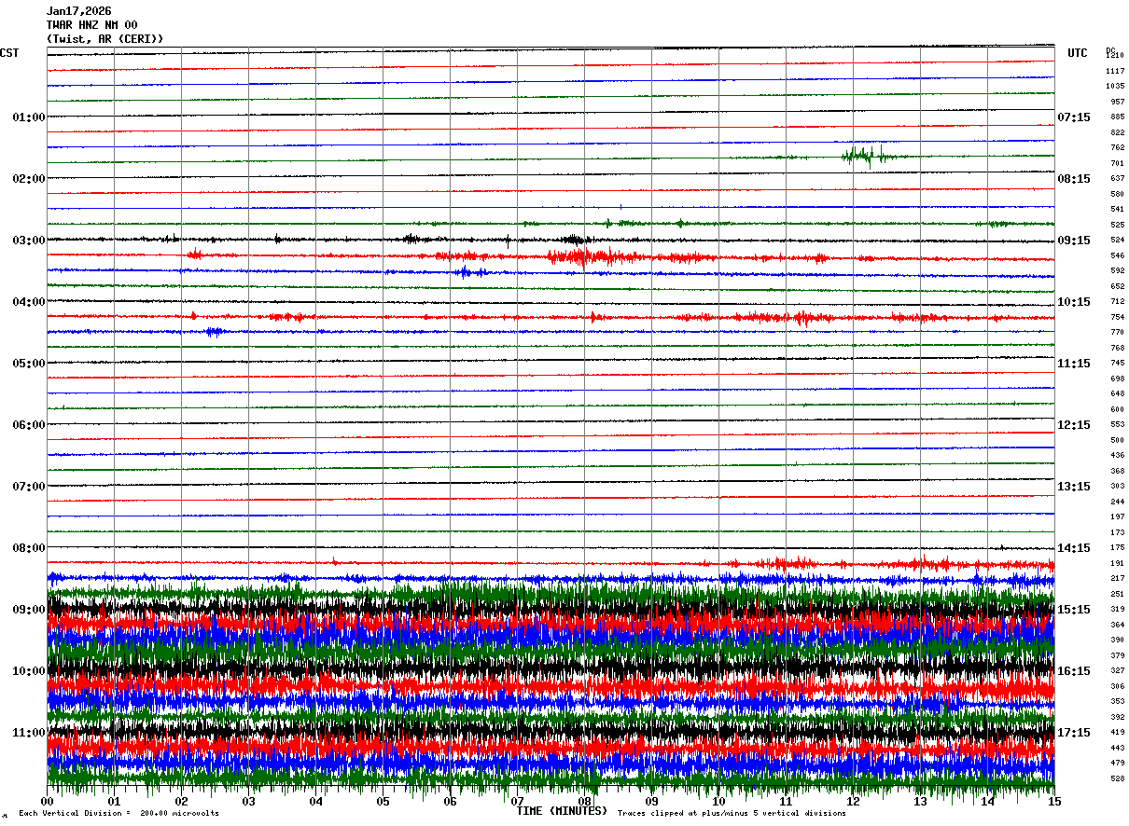Image resolution: width=1129 pixels, height=826 pixels.
Task: Click the DC value 390
Action: click(x=1117, y=640)
